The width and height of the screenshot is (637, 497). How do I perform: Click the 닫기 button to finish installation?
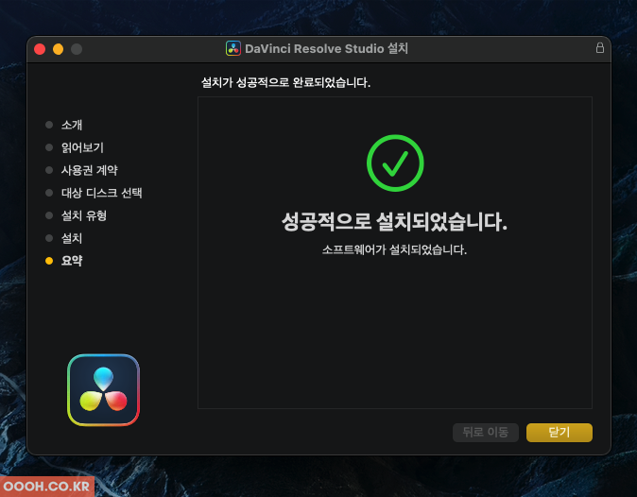point(559,433)
